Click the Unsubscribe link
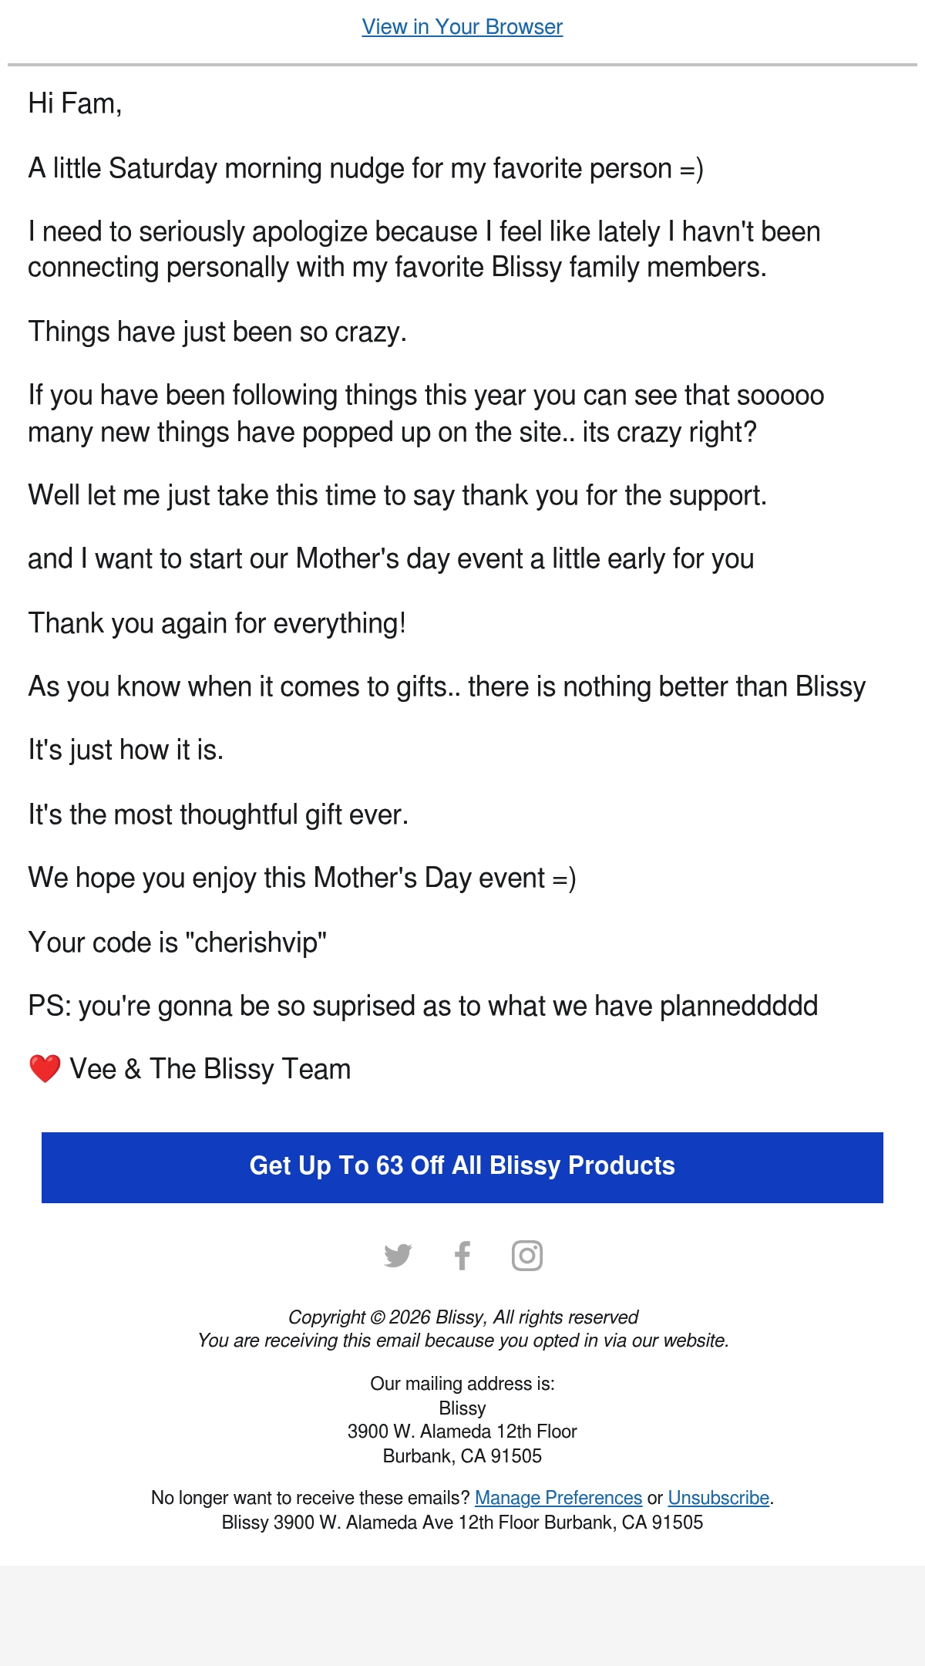This screenshot has height=1666, width=925. click(718, 1498)
